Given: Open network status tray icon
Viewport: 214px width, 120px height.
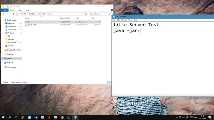Looking at the screenshot, I should (180, 117).
